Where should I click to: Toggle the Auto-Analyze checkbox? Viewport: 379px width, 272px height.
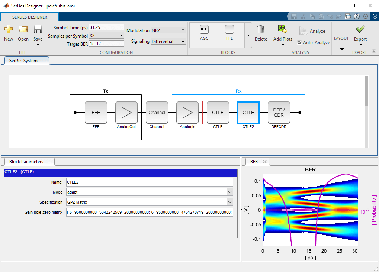(300, 43)
